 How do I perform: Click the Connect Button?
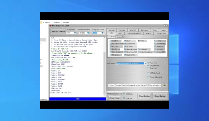58,31
